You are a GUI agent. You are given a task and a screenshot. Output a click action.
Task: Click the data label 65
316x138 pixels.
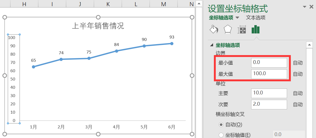(34, 60)
